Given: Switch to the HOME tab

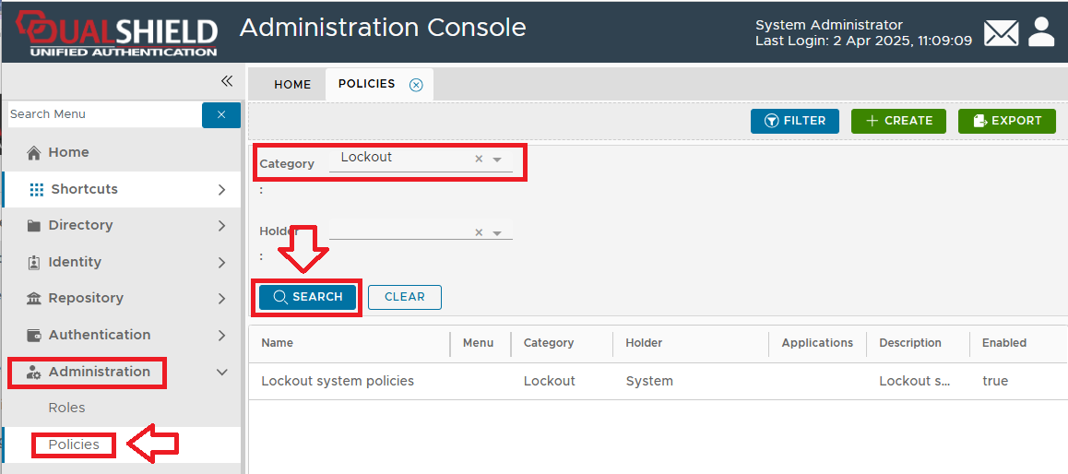Looking at the screenshot, I should coord(292,84).
